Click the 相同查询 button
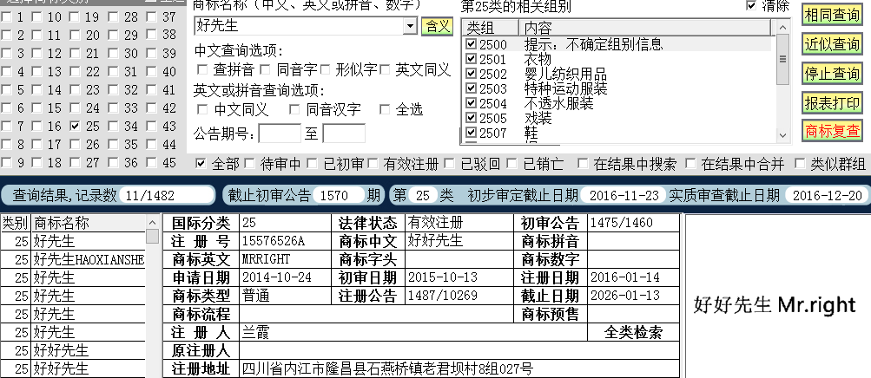Image resolution: width=871 pixels, height=378 pixels. coord(832,15)
